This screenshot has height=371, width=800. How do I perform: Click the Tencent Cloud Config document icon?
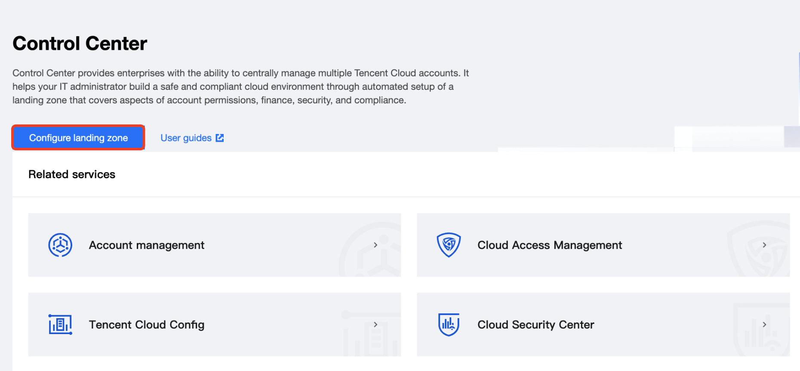pyautogui.click(x=60, y=325)
